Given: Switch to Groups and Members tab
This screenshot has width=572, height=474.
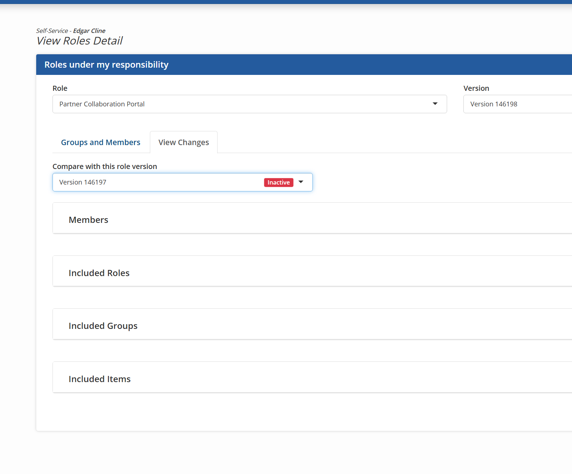Looking at the screenshot, I should pos(101,142).
